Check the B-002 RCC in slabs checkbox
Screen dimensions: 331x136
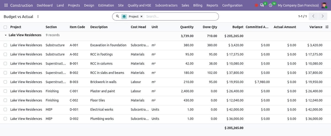[6, 73]
